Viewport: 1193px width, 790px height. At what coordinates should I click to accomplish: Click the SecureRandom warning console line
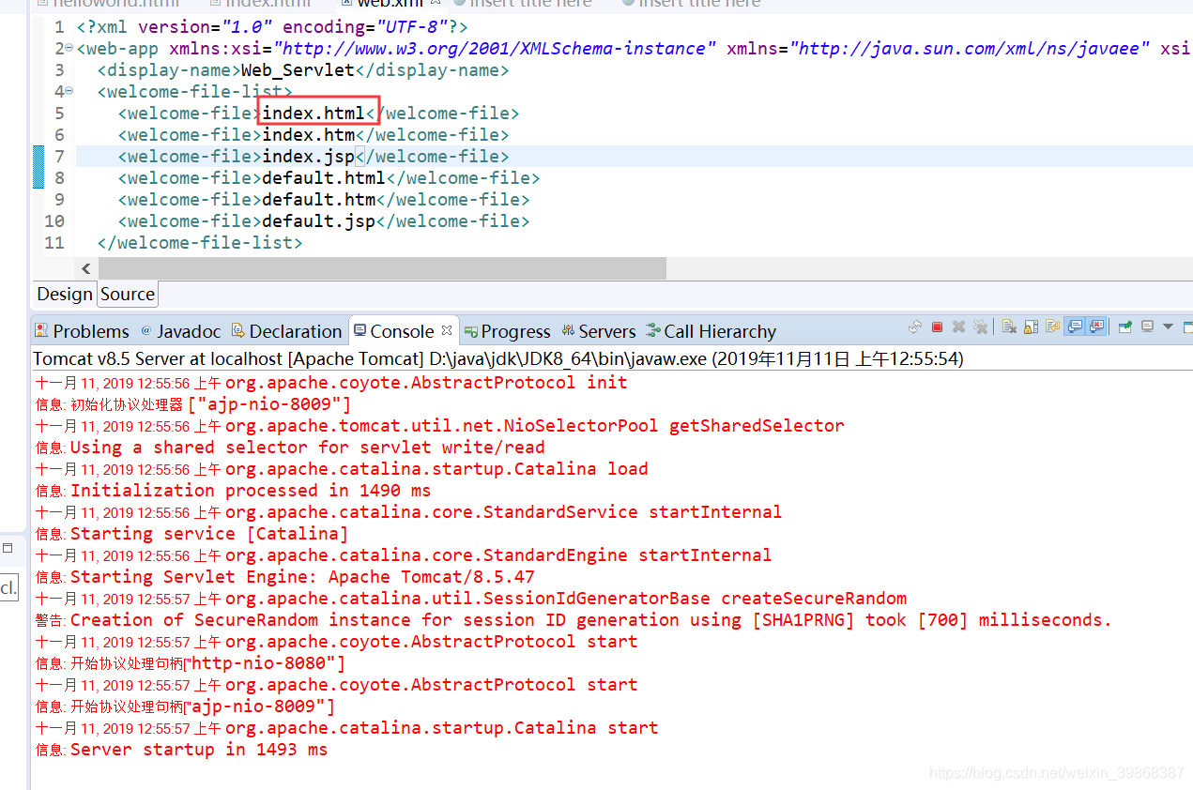(574, 620)
